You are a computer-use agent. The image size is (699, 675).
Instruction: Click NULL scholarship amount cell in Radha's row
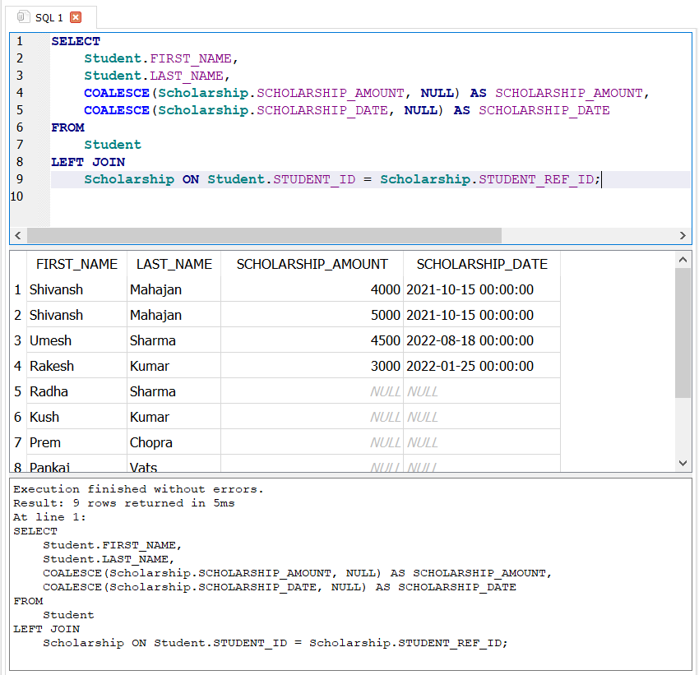312,391
